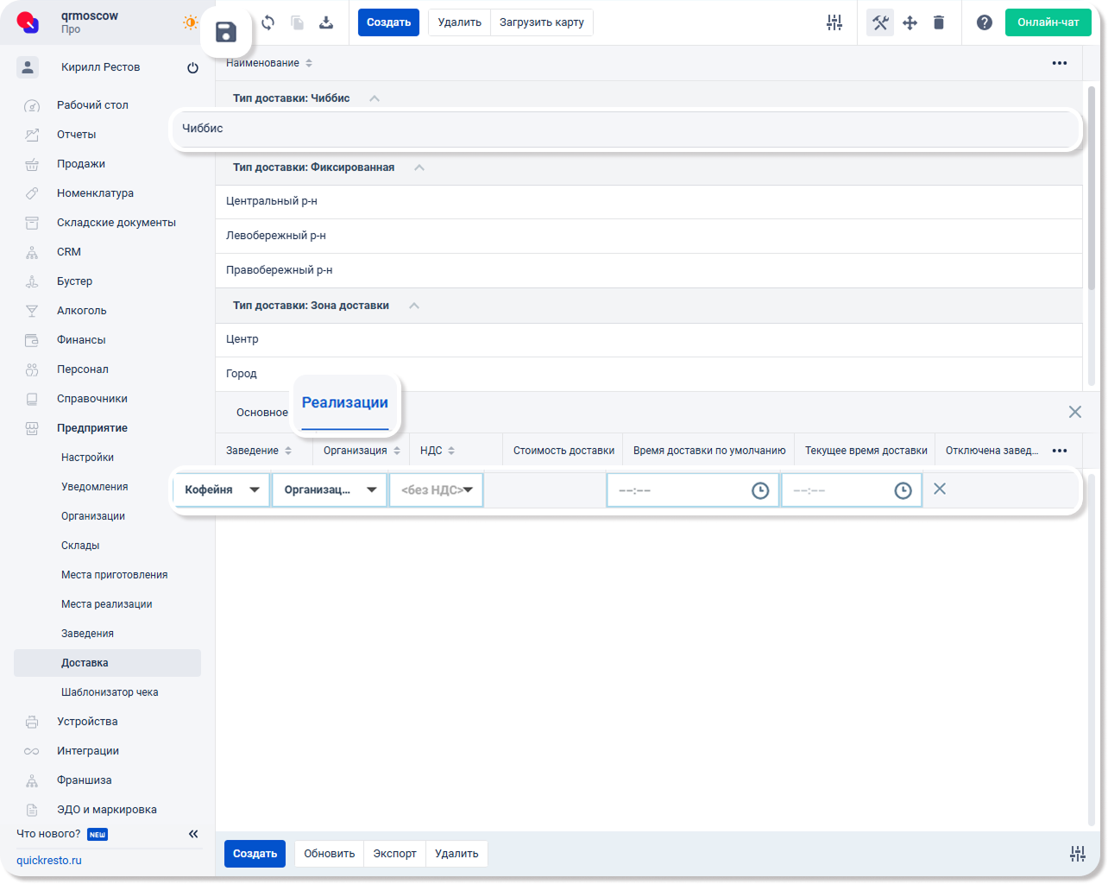Click the refresh arrows icon in toolbar
The width and height of the screenshot is (1108, 884).
coord(268,22)
